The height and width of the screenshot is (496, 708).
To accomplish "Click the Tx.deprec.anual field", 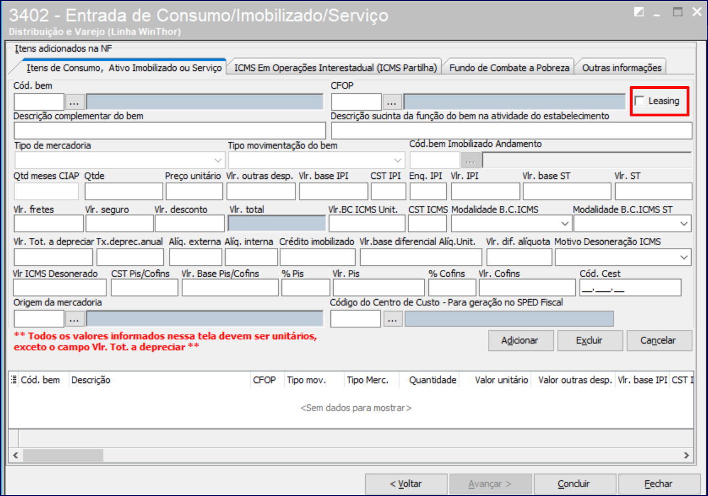I will coord(130,257).
